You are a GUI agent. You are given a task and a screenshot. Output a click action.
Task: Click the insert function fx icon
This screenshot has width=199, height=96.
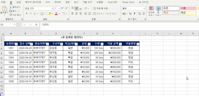tap(36, 25)
